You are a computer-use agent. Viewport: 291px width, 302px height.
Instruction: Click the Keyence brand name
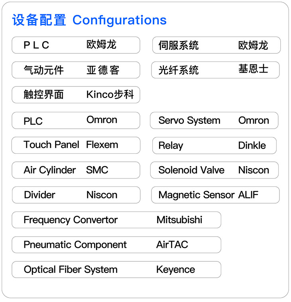coord(175,270)
